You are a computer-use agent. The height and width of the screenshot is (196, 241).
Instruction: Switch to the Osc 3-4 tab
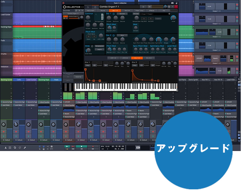(x=127, y=11)
